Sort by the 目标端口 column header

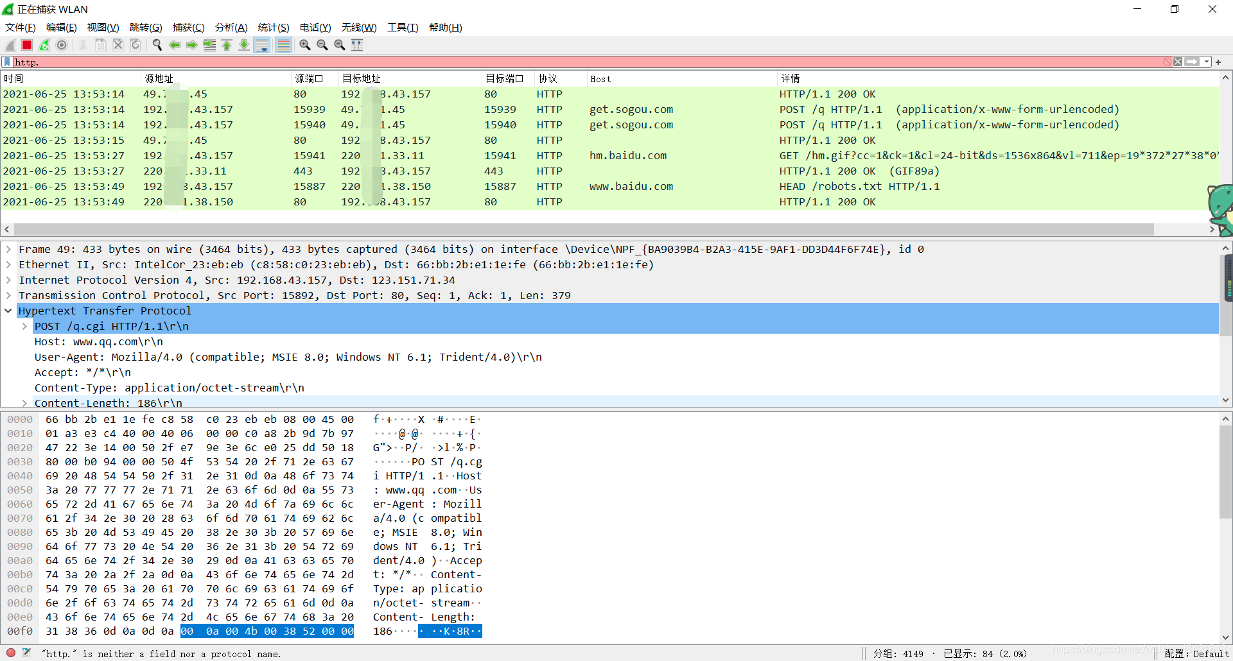(507, 78)
